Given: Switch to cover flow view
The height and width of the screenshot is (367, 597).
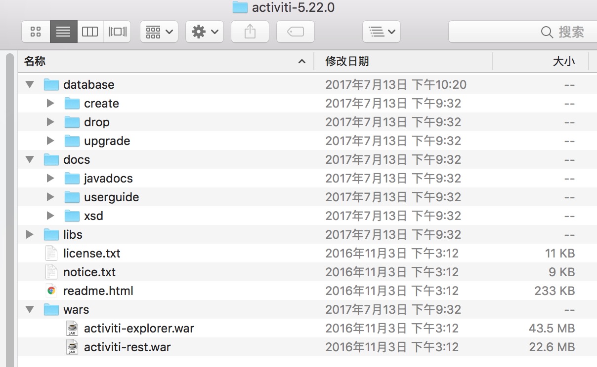Looking at the screenshot, I should [117, 32].
